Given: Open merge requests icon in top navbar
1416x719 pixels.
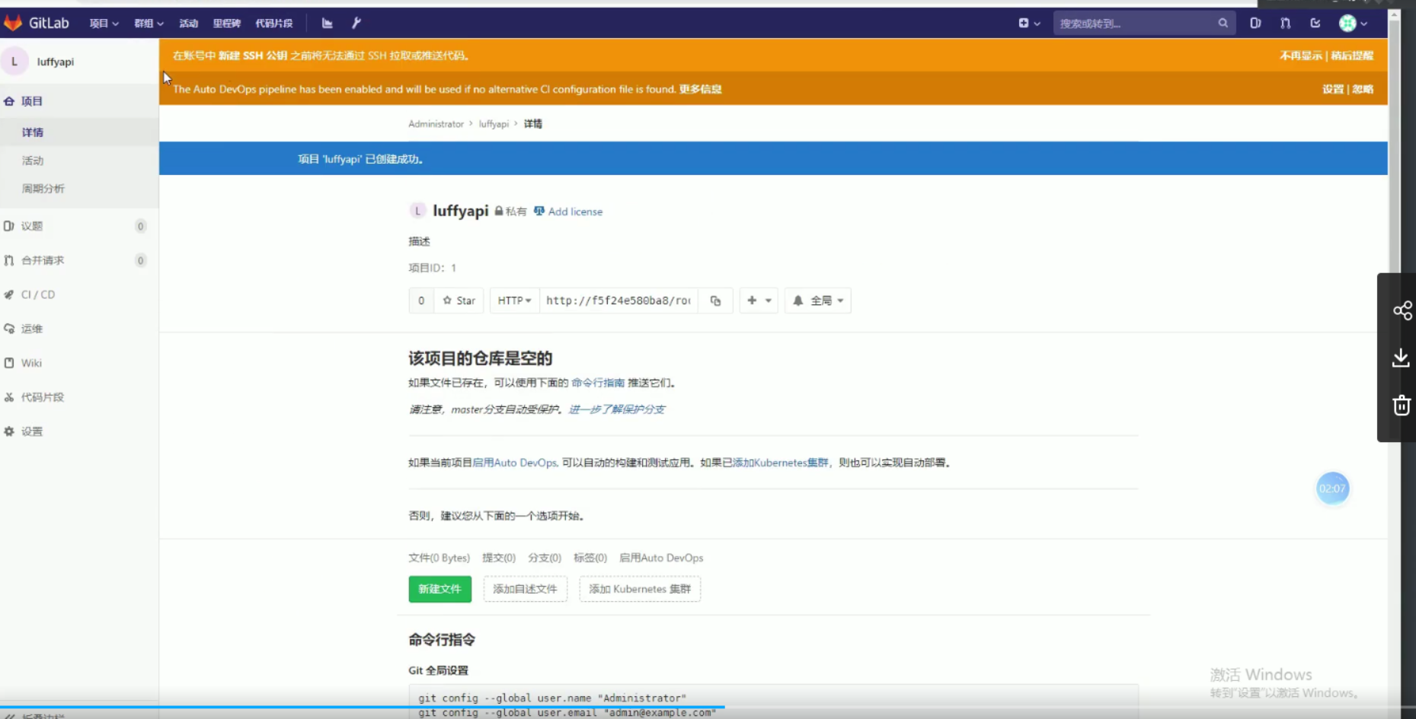Looking at the screenshot, I should [x=1285, y=23].
